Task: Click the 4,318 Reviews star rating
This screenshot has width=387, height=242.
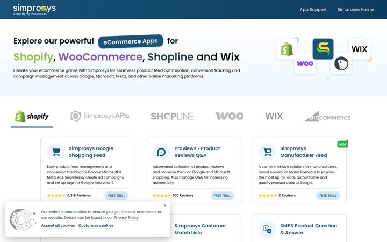Action: (56, 196)
